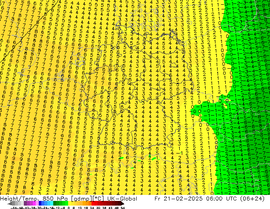Viewport: 270px width, 209px height.
Task: Click the grey arrow at legend's left end
Action: 10,203
